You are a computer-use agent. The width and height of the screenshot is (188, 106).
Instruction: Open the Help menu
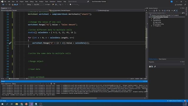tap(65, 1)
